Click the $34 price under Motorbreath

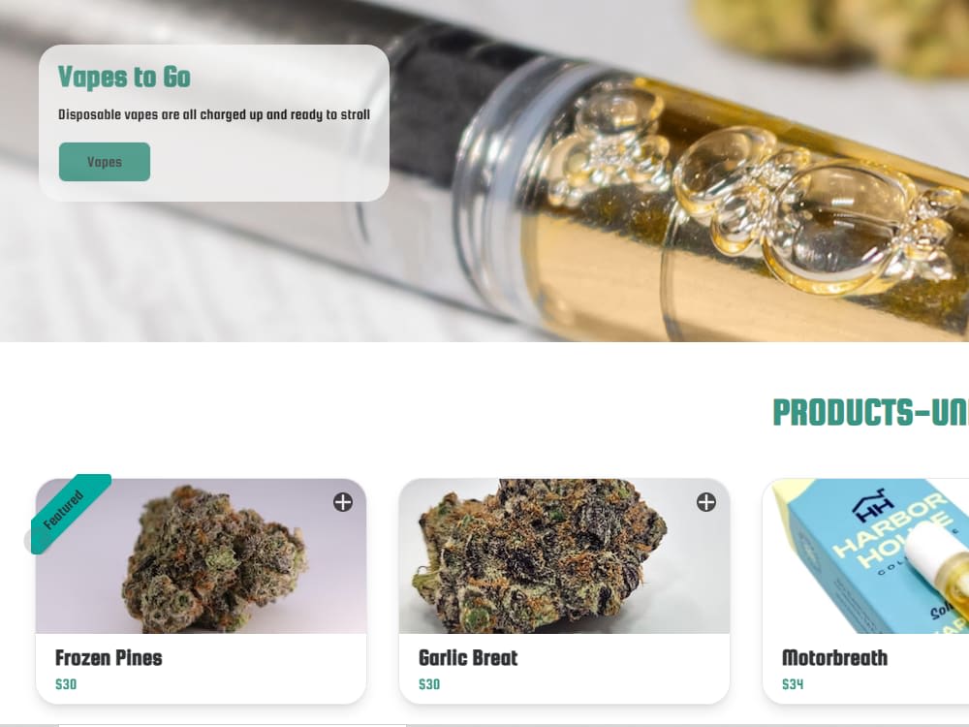coord(793,684)
